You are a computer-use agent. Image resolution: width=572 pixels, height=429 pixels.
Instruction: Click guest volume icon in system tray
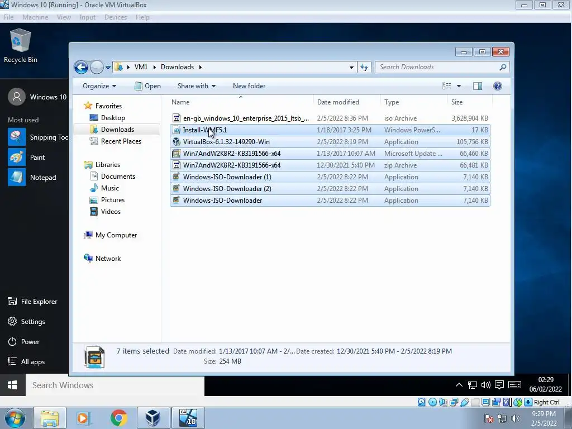485,385
